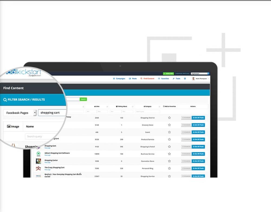Expand the Mark Thompson user menu arrow
This screenshot has height=212, width=271.
coord(208,79)
